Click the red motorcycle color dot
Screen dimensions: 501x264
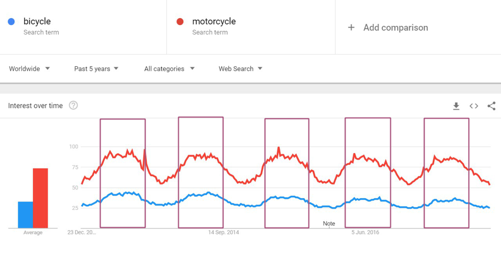[x=180, y=22]
